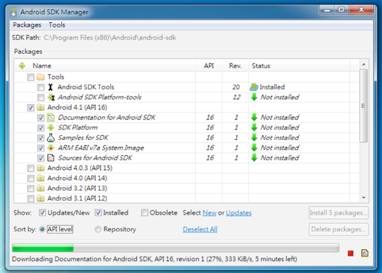Click the Samples for SDK flask icon

click(x=51, y=138)
